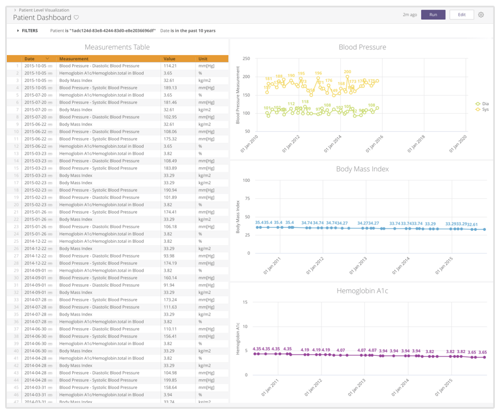The image size is (500, 415).
Task: Click the Body Mass Index chart title
Action: click(x=363, y=169)
